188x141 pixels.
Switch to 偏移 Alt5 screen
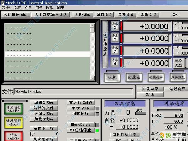pyautogui.click(x=104, y=15)
